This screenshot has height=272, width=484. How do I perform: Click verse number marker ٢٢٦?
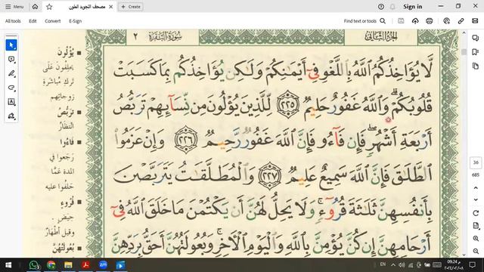(186, 140)
